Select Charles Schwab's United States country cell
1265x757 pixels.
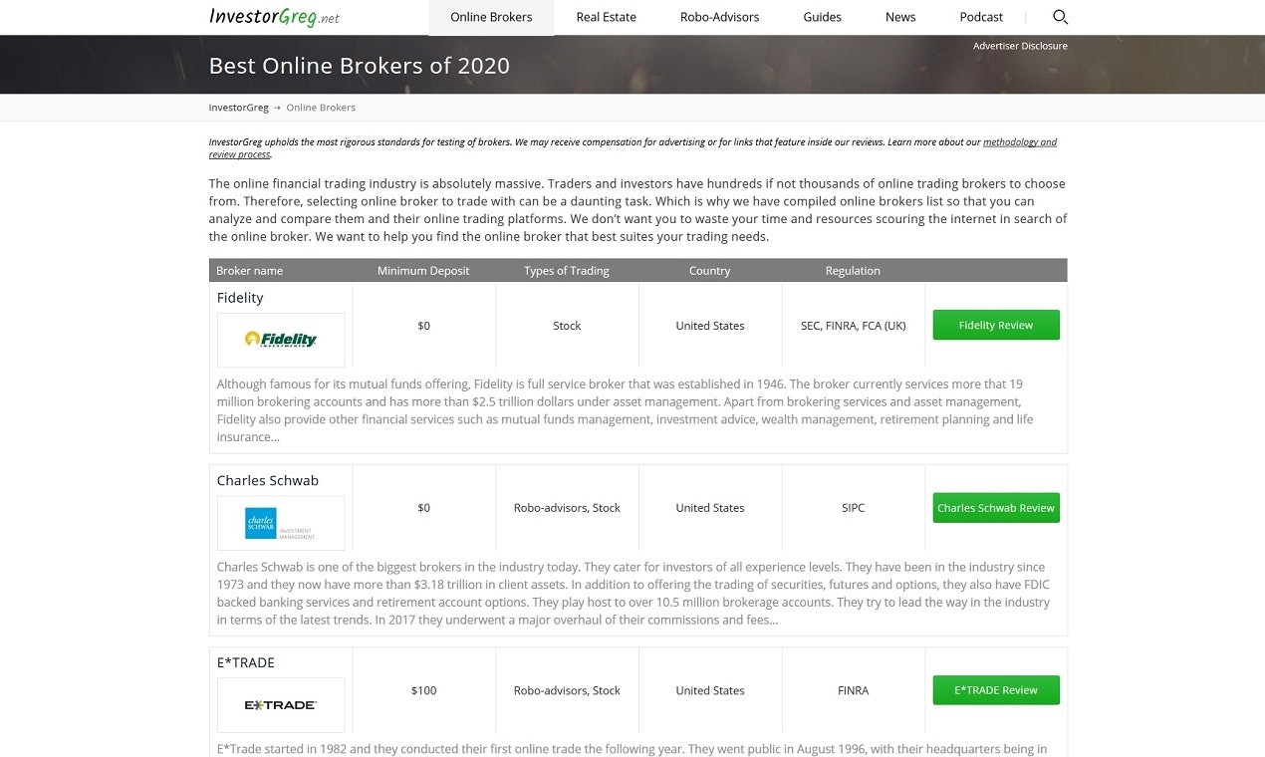pos(710,508)
